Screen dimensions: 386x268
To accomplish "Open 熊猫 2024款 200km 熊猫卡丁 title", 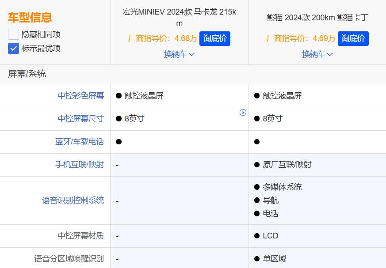I will 317,18.
